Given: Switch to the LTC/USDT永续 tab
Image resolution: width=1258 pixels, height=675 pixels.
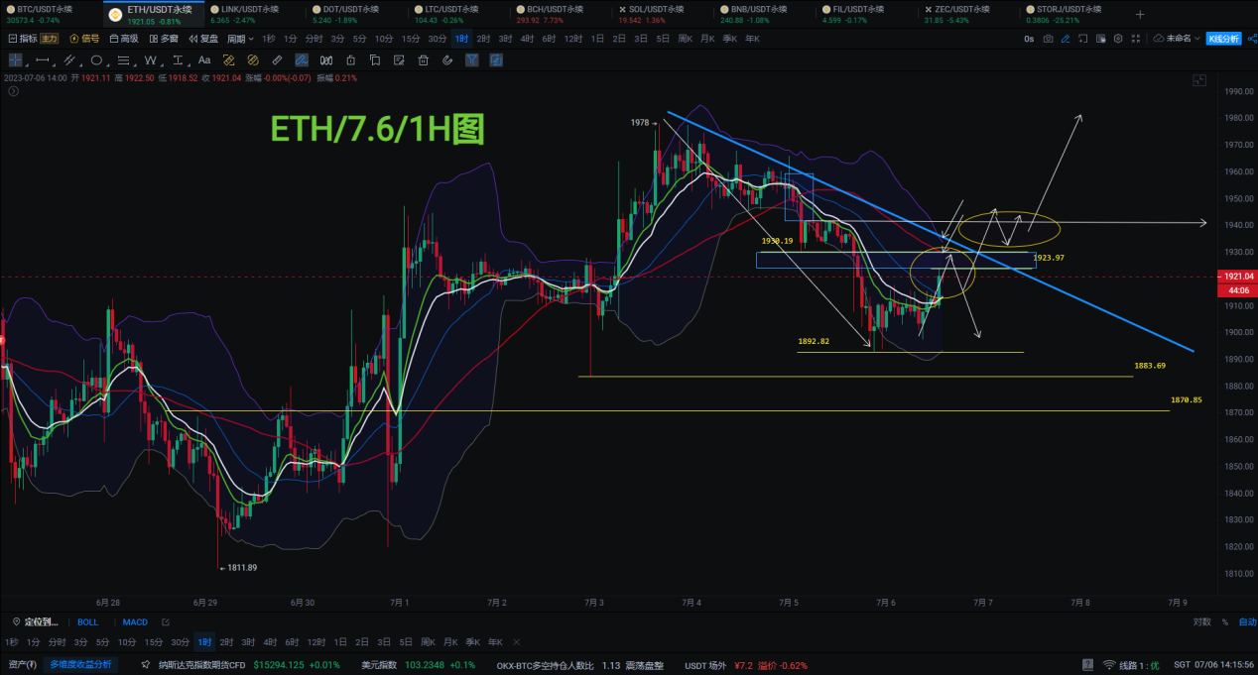Looking at the screenshot, I should [x=457, y=14].
